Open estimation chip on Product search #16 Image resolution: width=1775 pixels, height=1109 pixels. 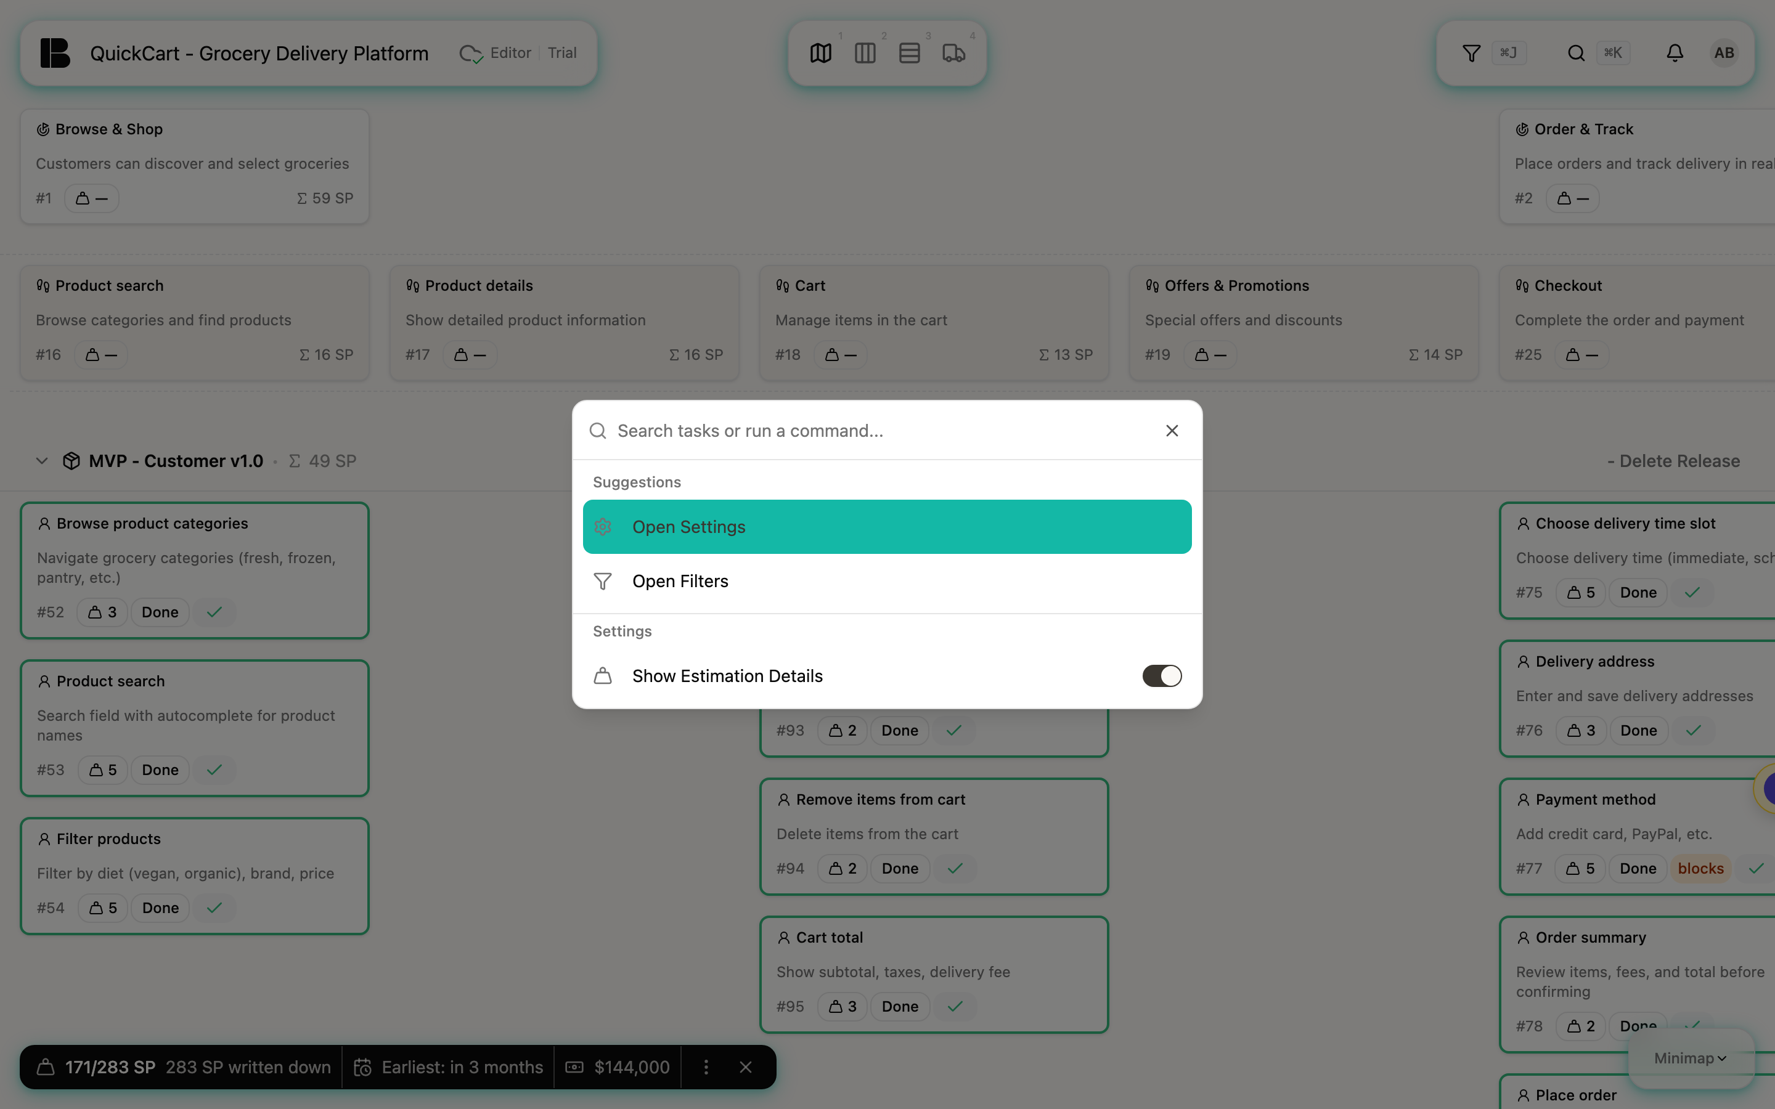click(101, 355)
